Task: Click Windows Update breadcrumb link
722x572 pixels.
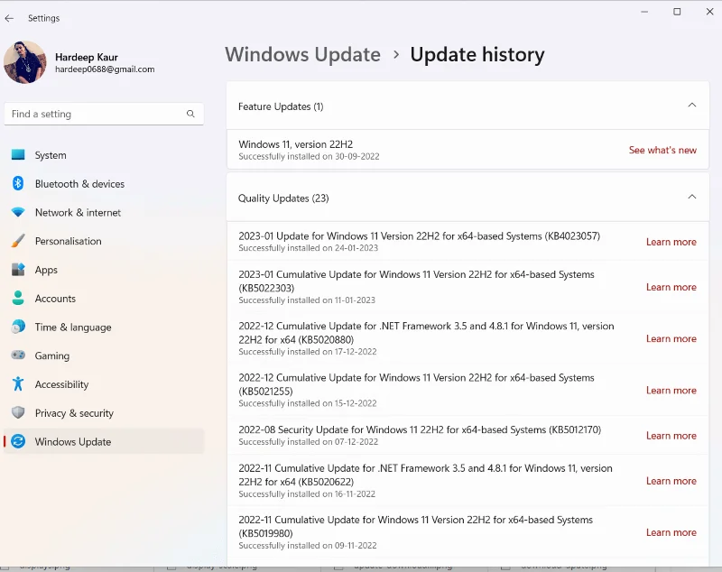Action: pos(302,54)
